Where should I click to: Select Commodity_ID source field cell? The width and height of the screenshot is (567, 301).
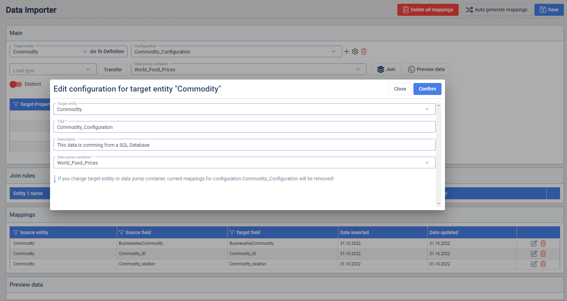coord(172,254)
